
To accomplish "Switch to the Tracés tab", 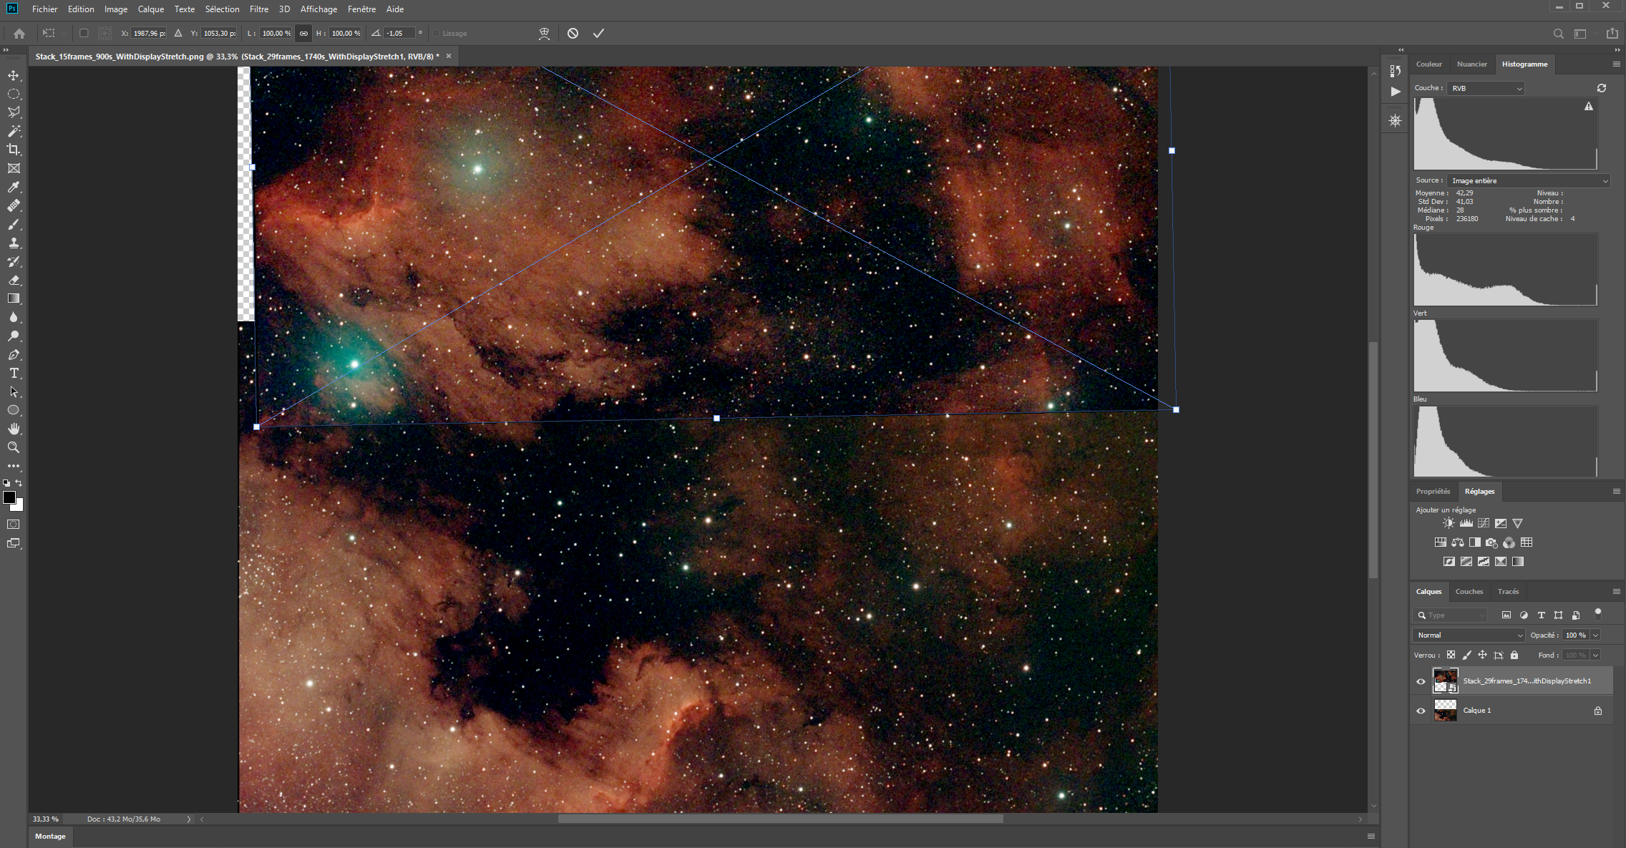I will [1508, 592].
